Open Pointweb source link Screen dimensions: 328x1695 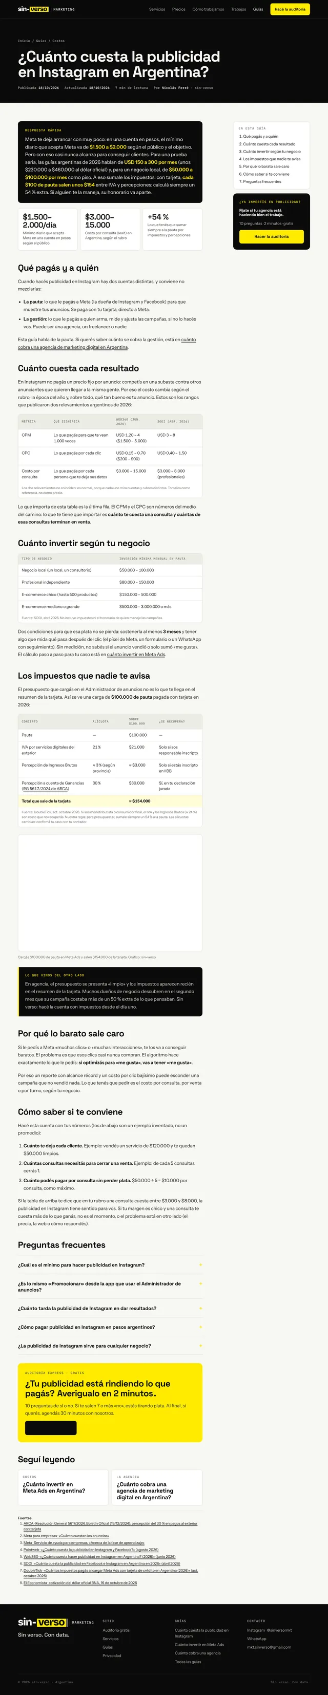[x=91, y=1549]
